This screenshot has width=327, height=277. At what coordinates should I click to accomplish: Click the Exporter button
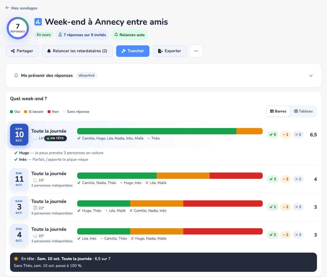[170, 51]
